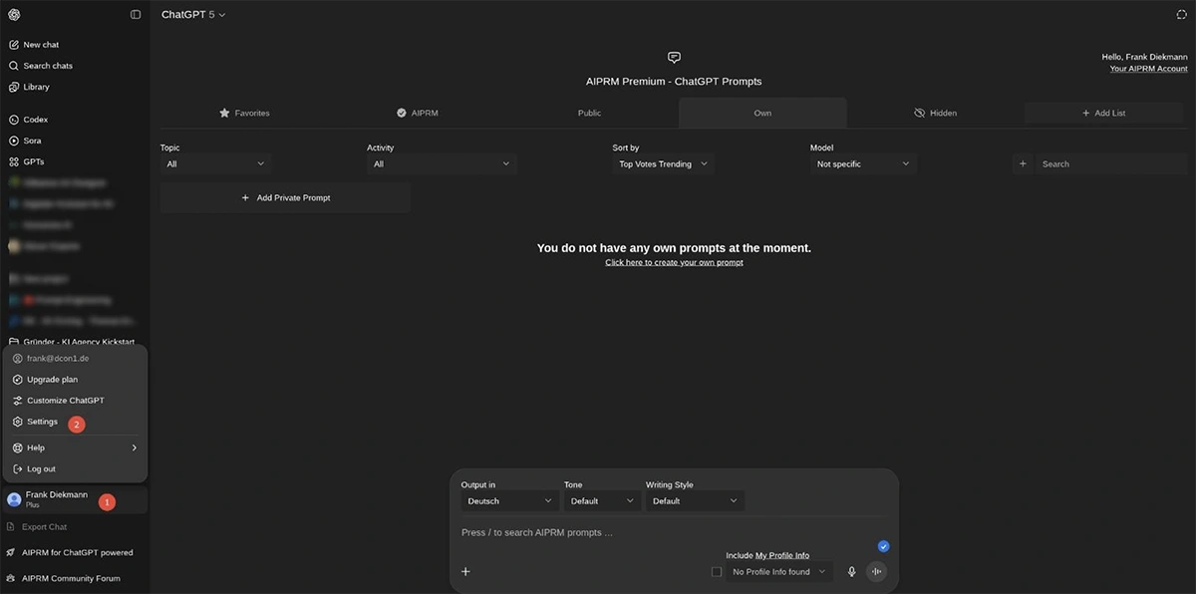Toggle the Include My Profile Info checkbox
This screenshot has height=594, width=1196.
(717, 571)
